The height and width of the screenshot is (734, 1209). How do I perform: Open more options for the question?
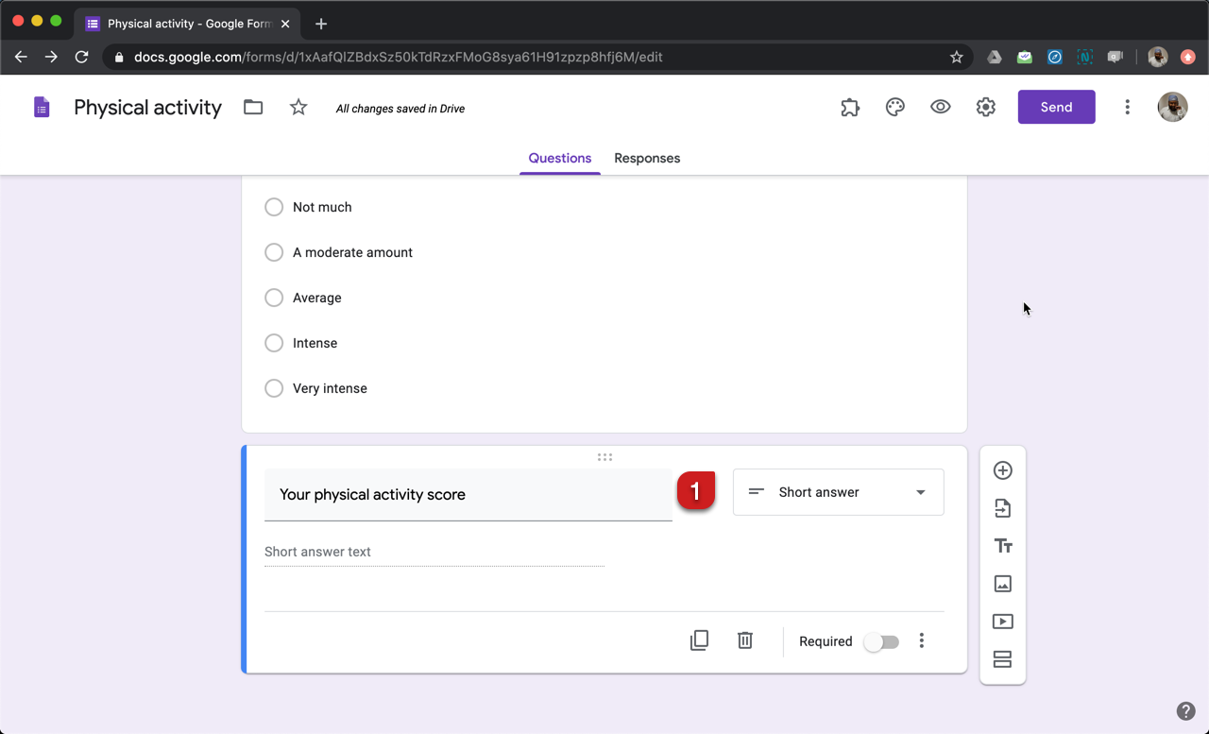tap(921, 640)
